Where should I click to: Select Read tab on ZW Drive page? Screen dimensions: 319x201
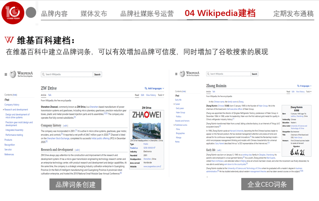click(137, 95)
